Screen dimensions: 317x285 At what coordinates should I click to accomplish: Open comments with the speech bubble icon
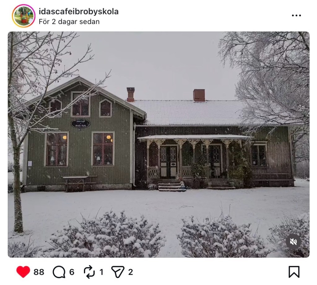pos(59,272)
